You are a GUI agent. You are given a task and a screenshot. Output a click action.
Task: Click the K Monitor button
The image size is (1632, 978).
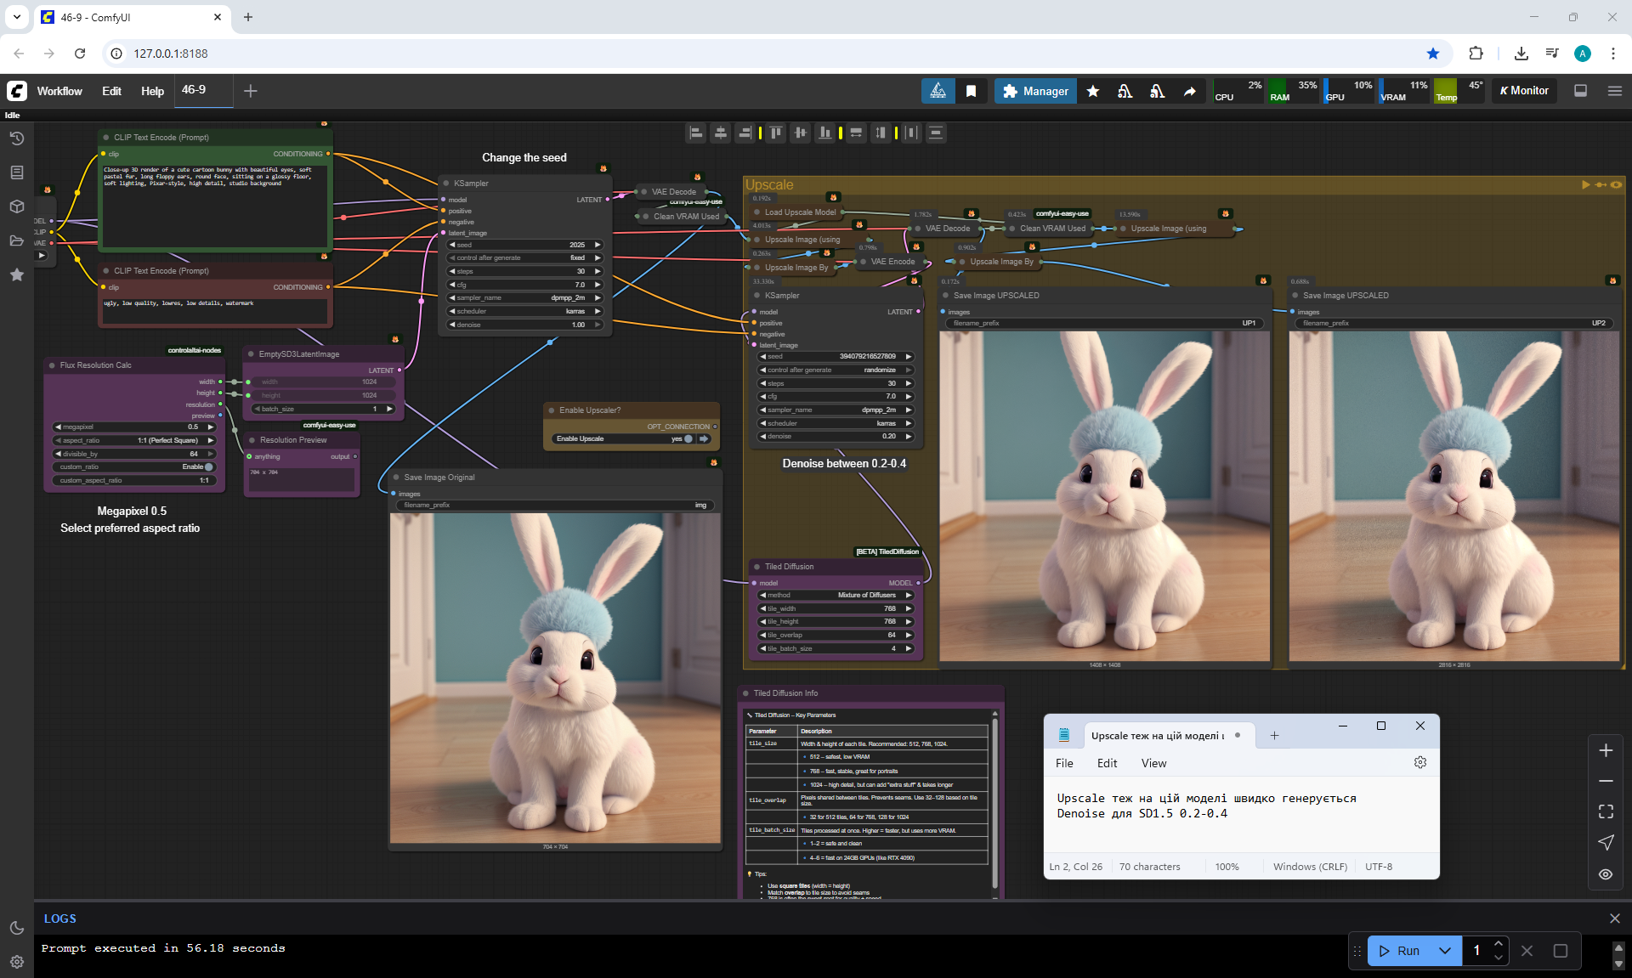pos(1524,91)
